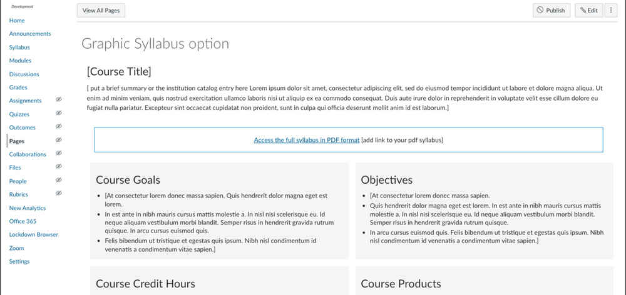Click the hidden icon next to Files
This screenshot has height=295, width=626.
coord(58,167)
